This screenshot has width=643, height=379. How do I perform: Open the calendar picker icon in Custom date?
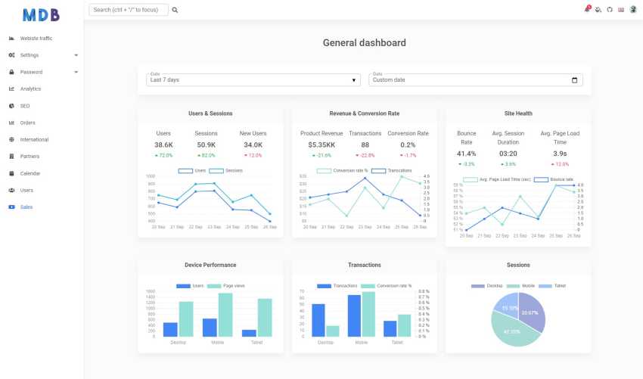pos(574,80)
